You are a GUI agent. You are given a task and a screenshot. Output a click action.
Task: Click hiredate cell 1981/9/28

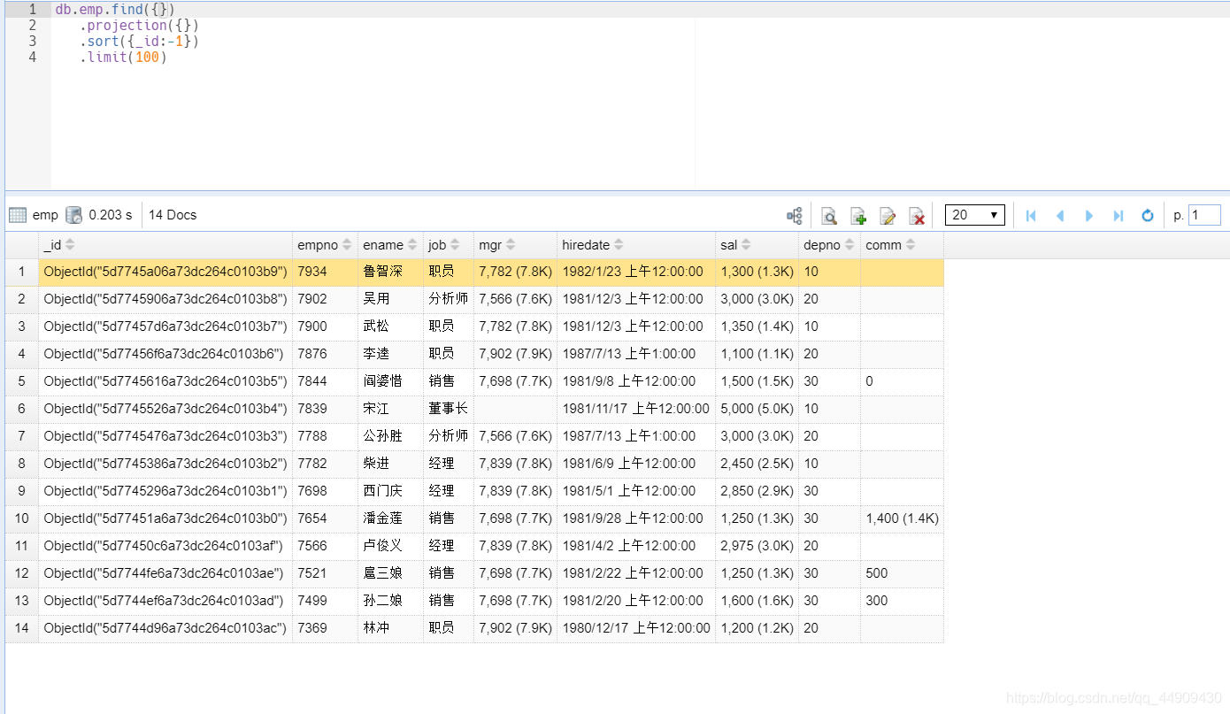click(636, 518)
